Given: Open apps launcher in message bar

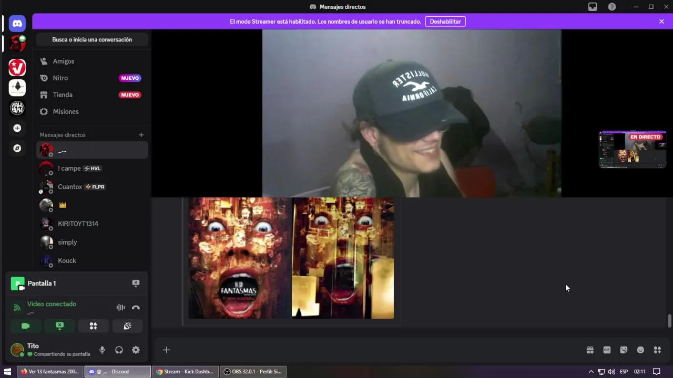Looking at the screenshot, I should [657, 350].
